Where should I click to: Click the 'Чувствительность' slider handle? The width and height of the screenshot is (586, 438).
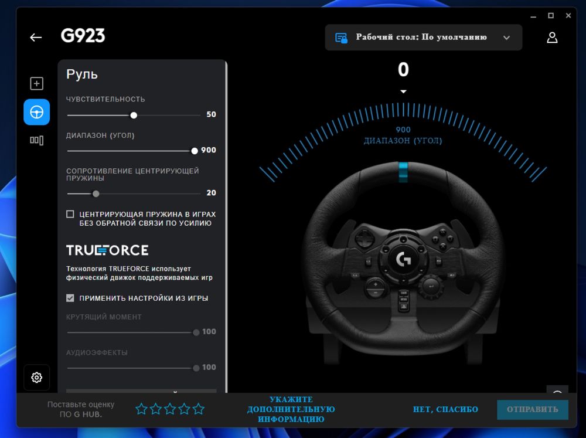(134, 115)
